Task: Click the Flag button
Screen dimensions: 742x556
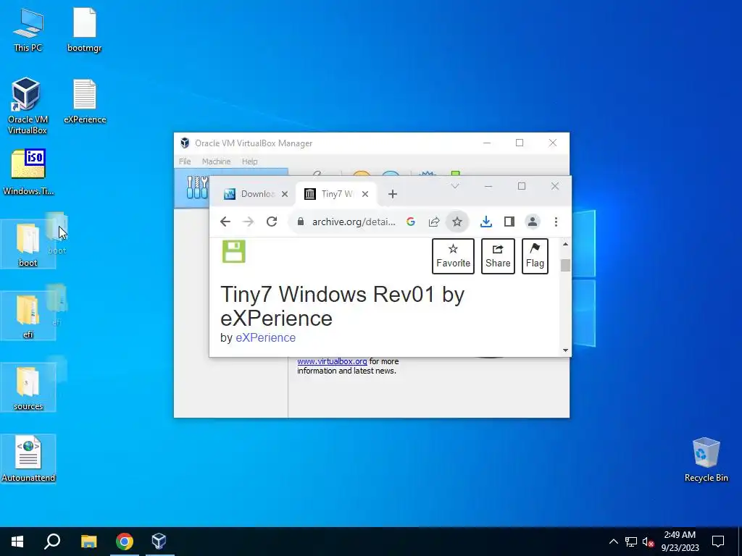Action: click(535, 256)
